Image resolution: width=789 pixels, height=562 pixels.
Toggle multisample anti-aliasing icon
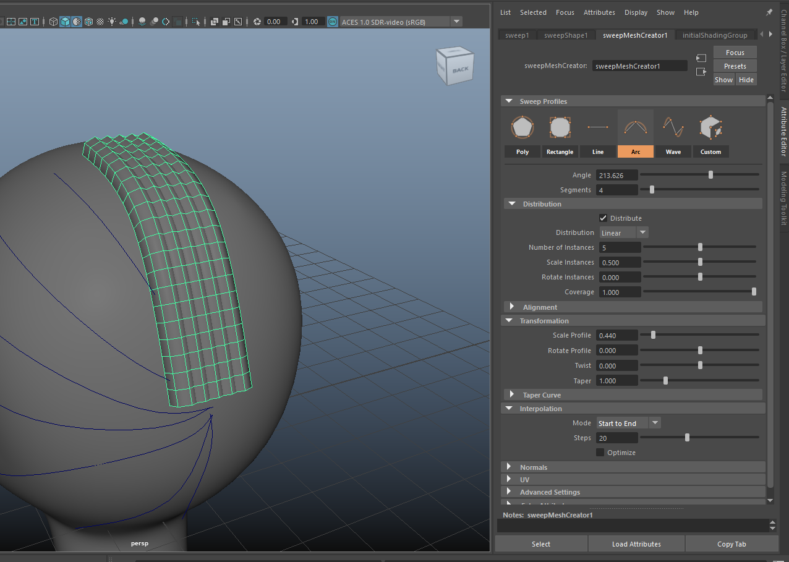166,22
